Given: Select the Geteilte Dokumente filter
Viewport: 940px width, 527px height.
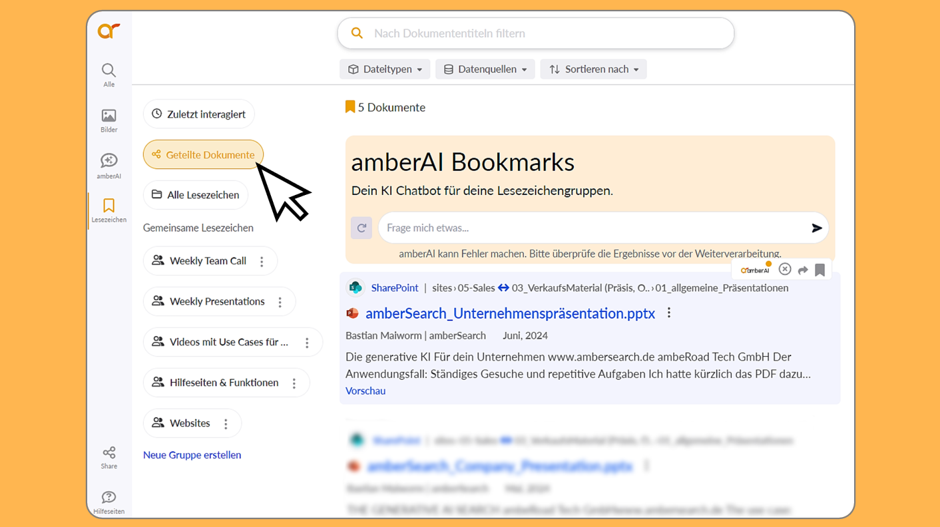Looking at the screenshot, I should (203, 154).
